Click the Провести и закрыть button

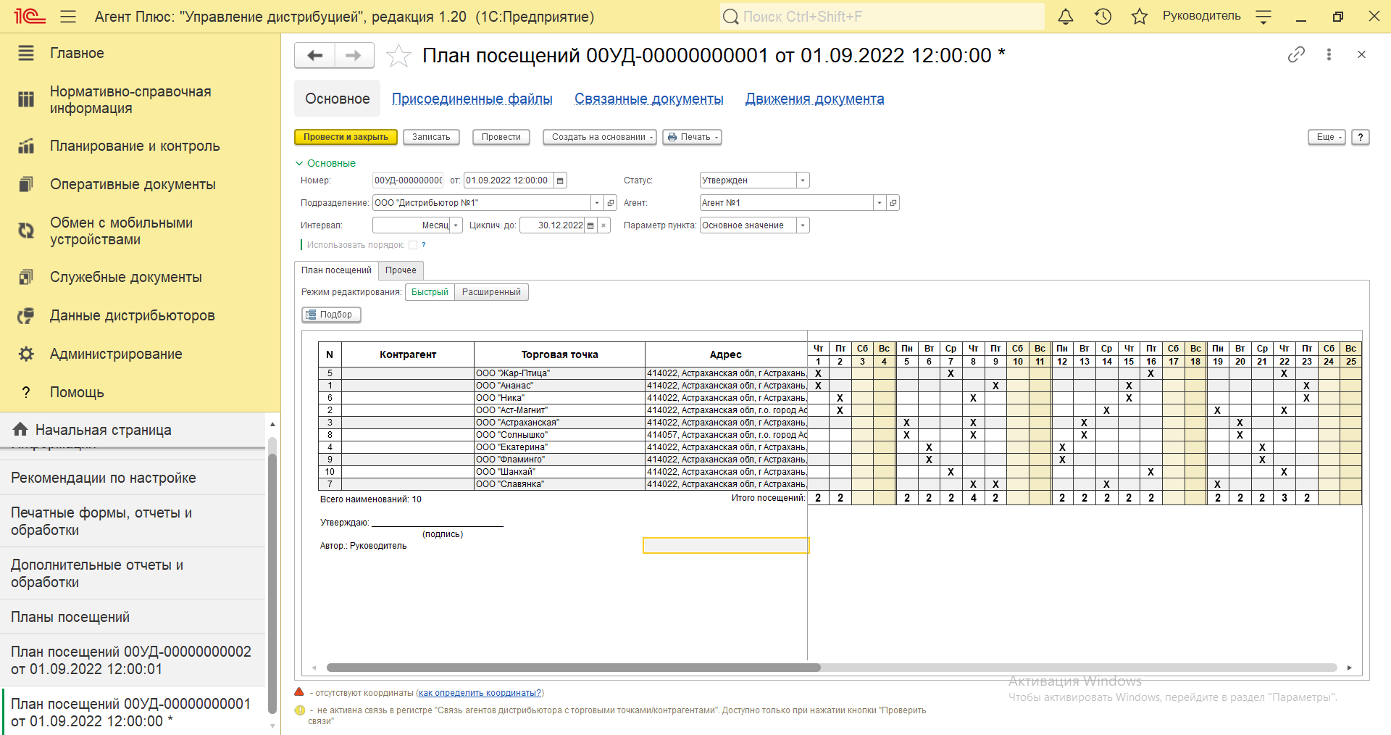(346, 137)
